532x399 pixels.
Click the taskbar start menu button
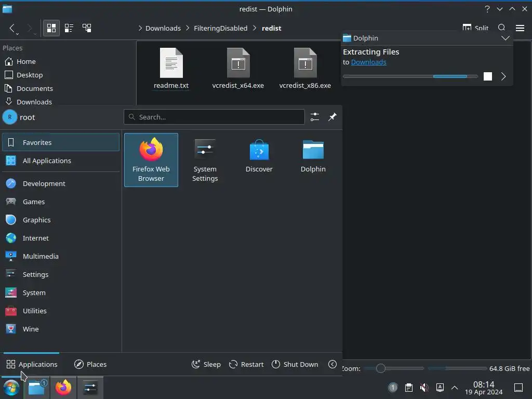pyautogui.click(x=11, y=388)
